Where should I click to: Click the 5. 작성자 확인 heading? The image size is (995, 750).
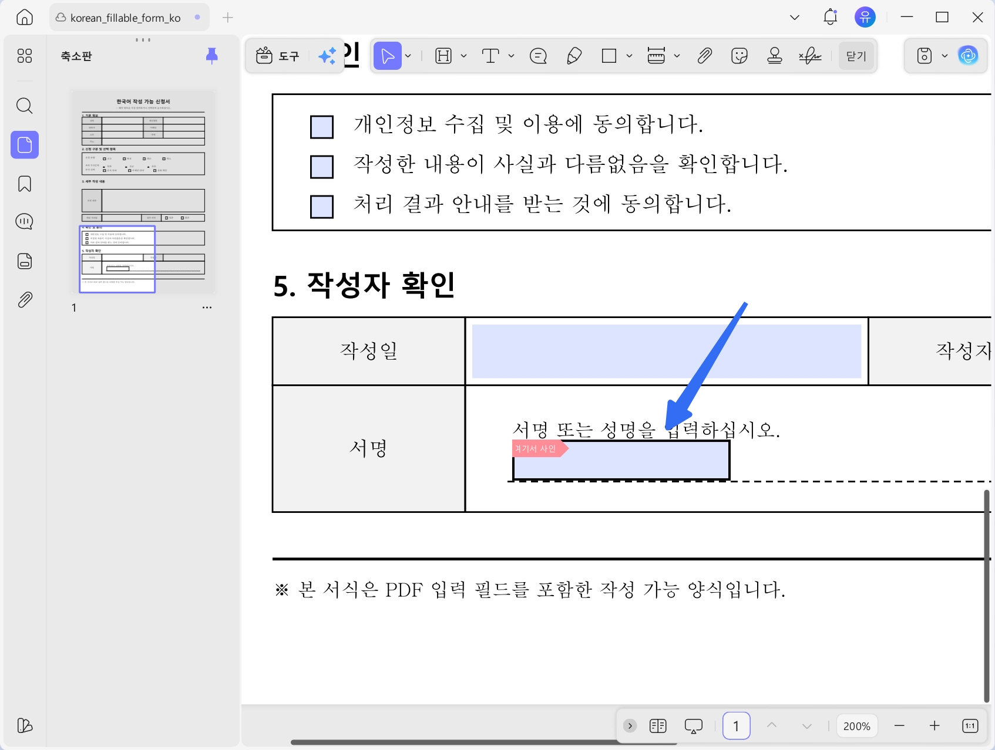point(364,286)
